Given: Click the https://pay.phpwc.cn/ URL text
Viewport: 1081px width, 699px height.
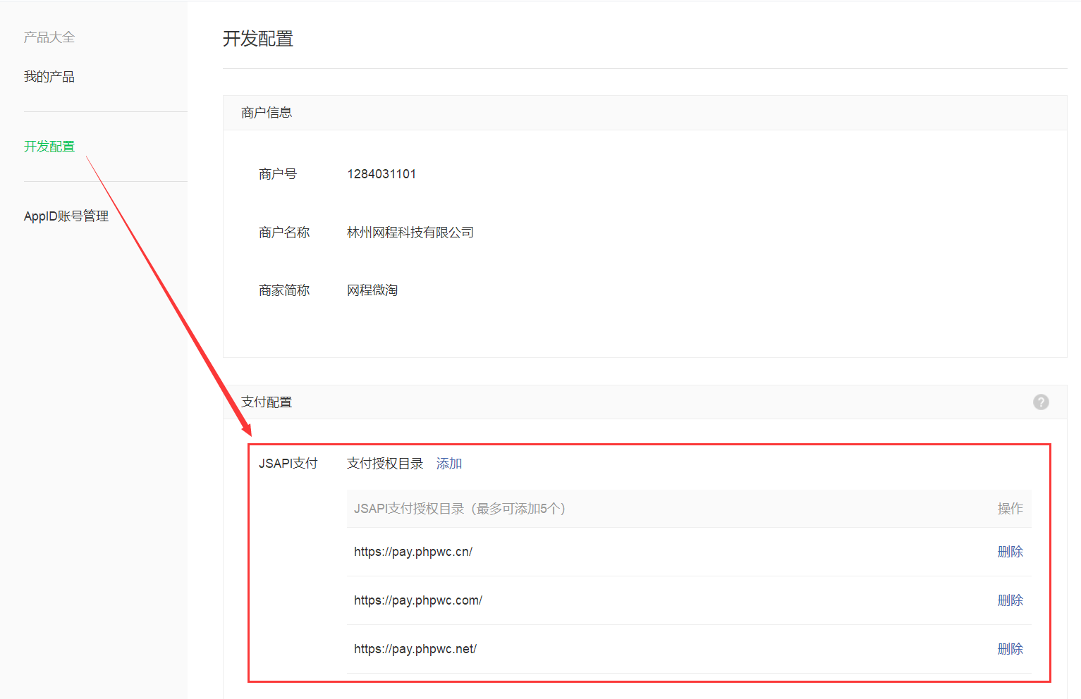Looking at the screenshot, I should pyautogui.click(x=413, y=552).
